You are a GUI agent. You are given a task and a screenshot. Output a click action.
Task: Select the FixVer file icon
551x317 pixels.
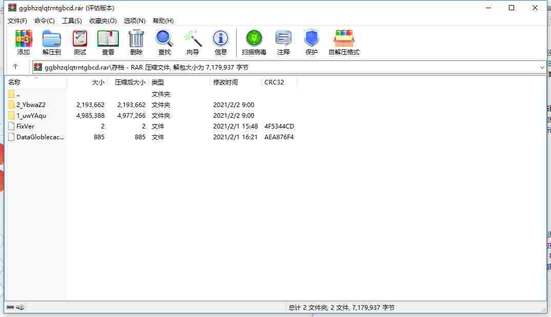click(x=11, y=126)
